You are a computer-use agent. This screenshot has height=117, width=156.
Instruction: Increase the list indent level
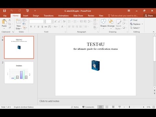click(85, 21)
